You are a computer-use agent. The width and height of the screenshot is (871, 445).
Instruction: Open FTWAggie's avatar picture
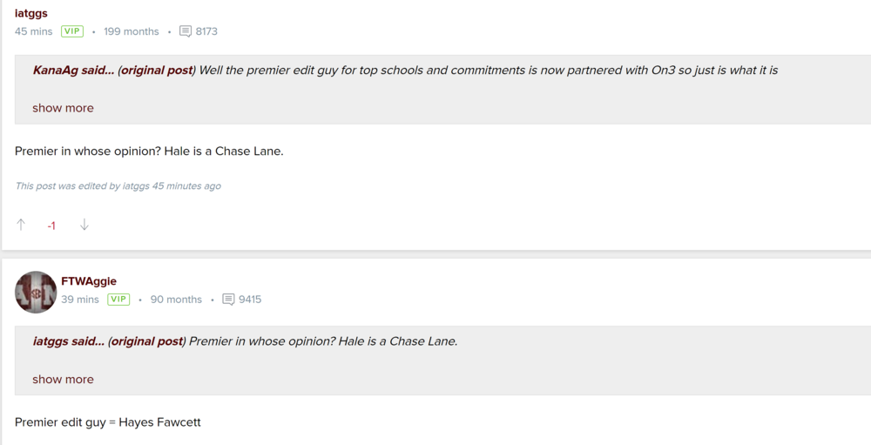tap(36, 292)
